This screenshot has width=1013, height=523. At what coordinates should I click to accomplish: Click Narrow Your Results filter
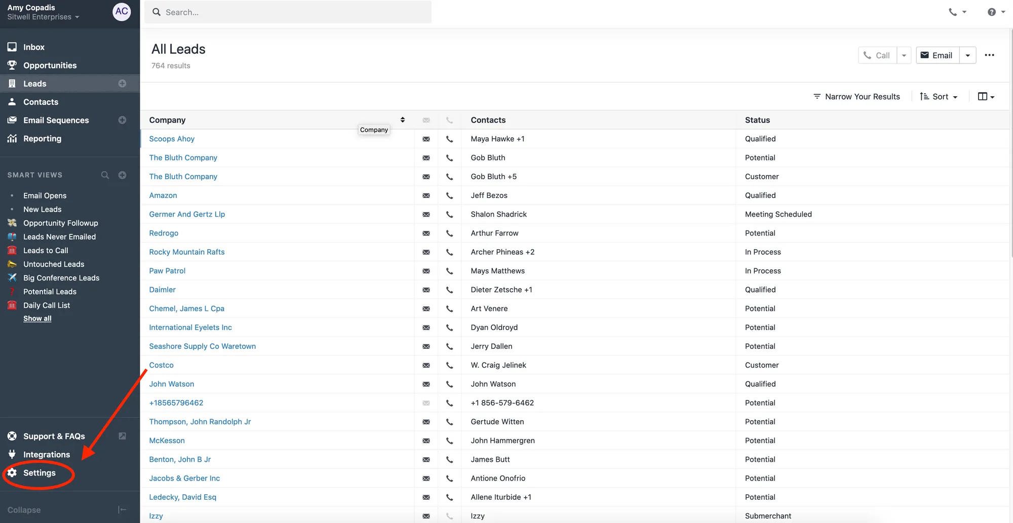[x=856, y=97]
